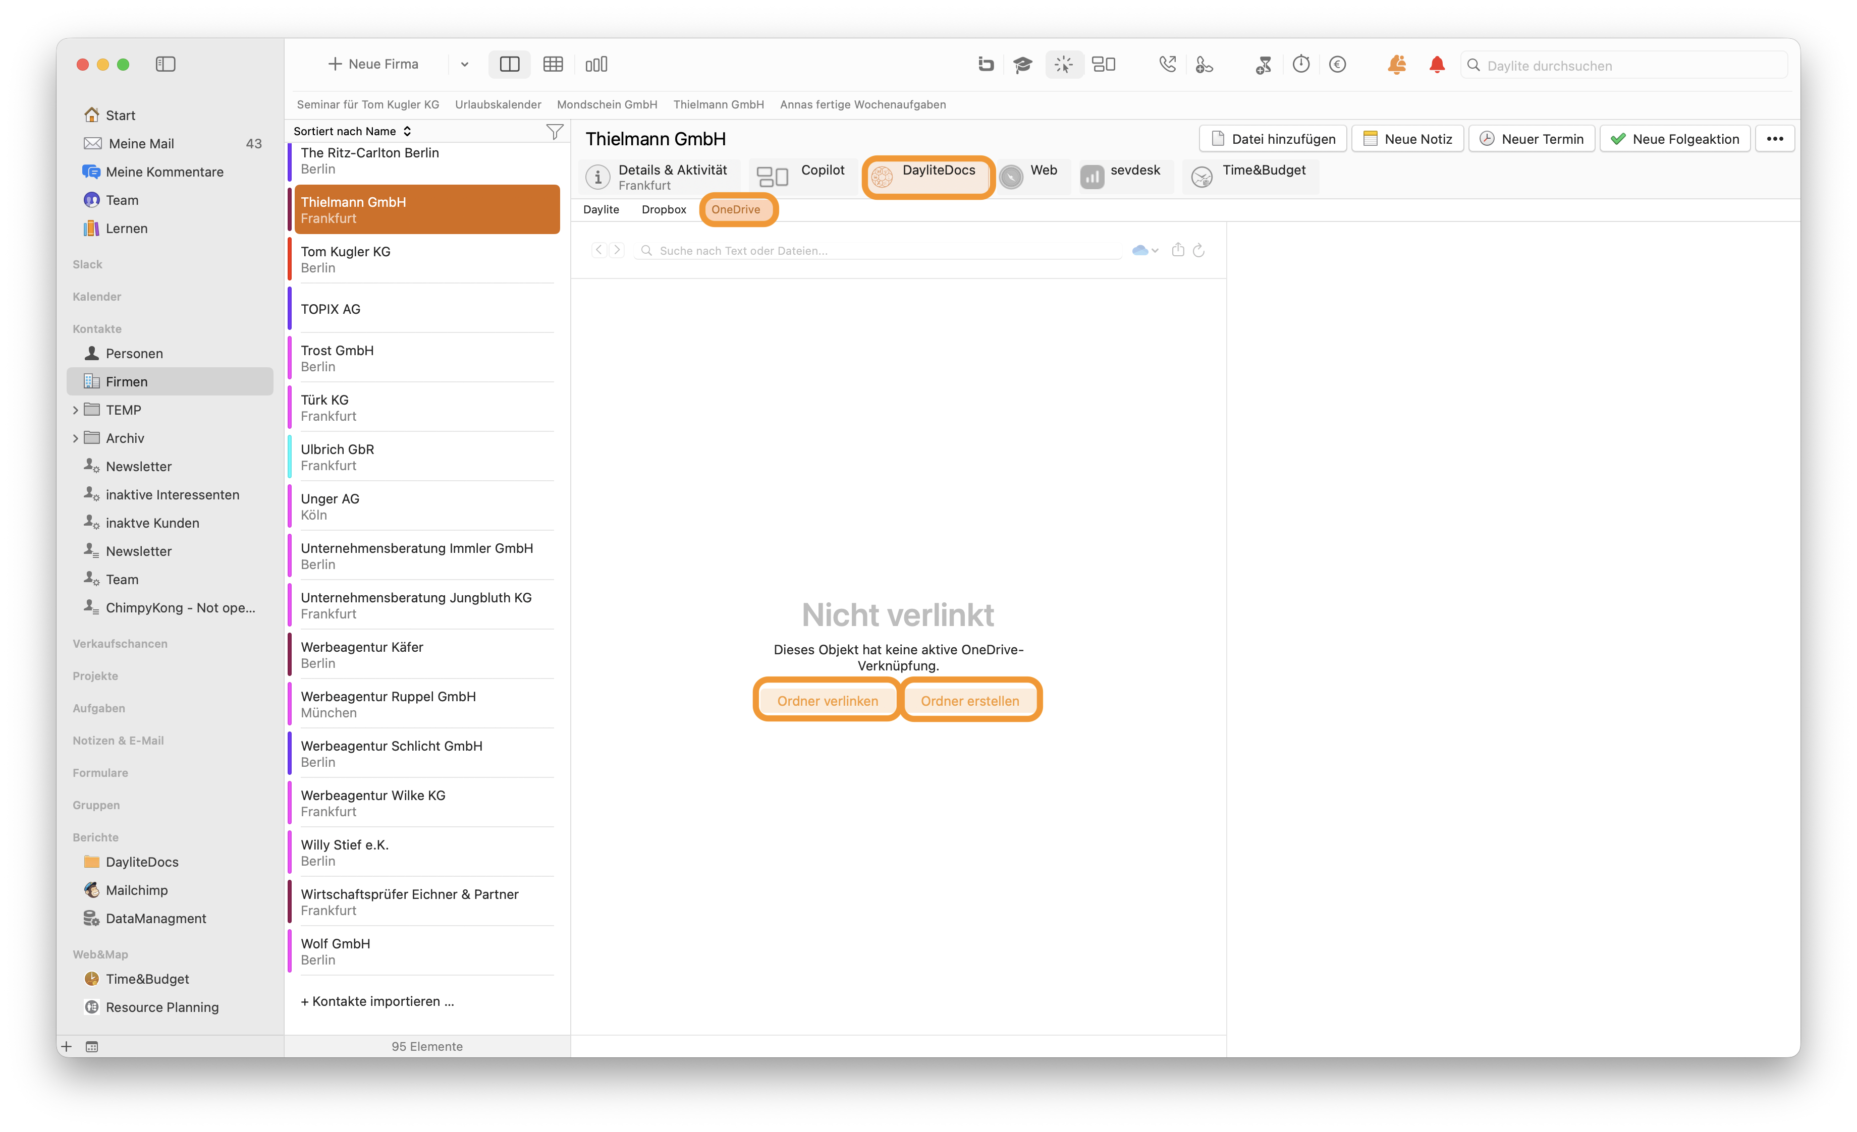Switch to column chart board view
This screenshot has width=1857, height=1132.
(596, 64)
